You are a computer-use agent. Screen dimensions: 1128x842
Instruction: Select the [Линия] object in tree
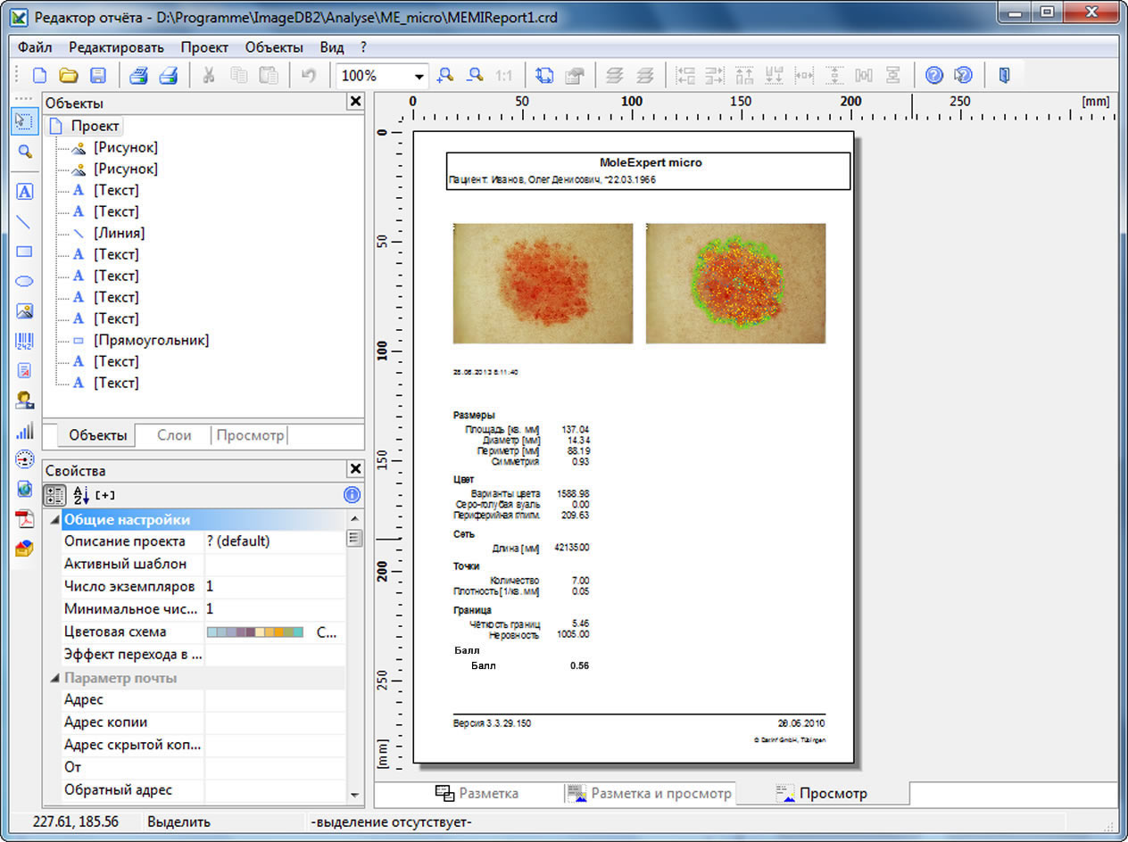(x=119, y=233)
